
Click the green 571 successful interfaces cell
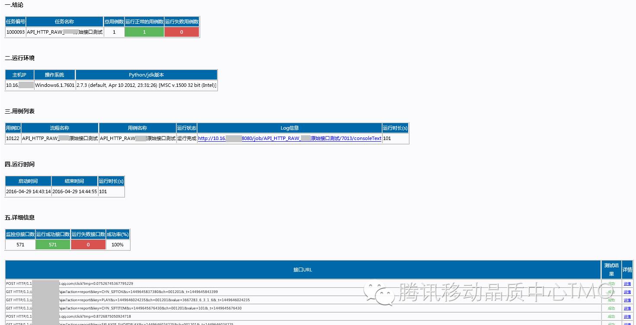tap(53, 245)
